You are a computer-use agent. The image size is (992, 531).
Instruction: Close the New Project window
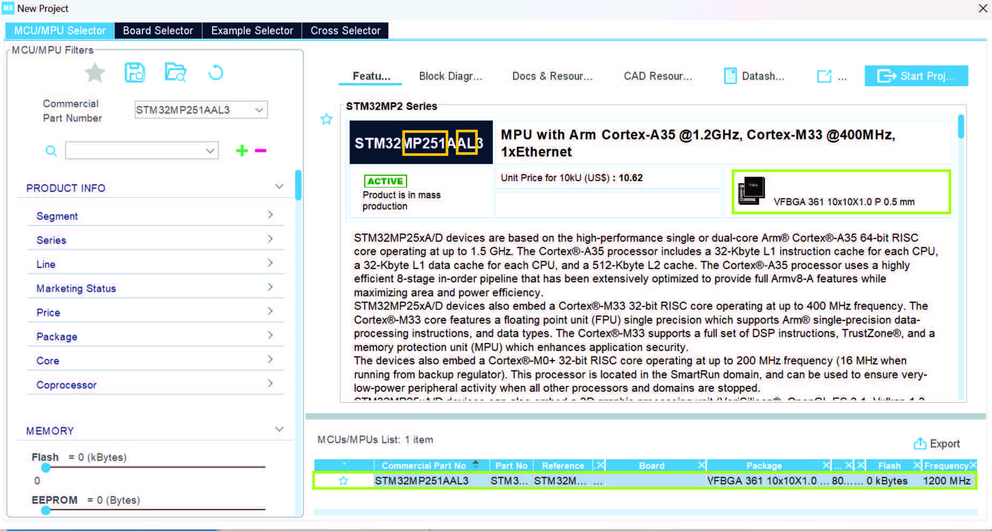tap(983, 8)
